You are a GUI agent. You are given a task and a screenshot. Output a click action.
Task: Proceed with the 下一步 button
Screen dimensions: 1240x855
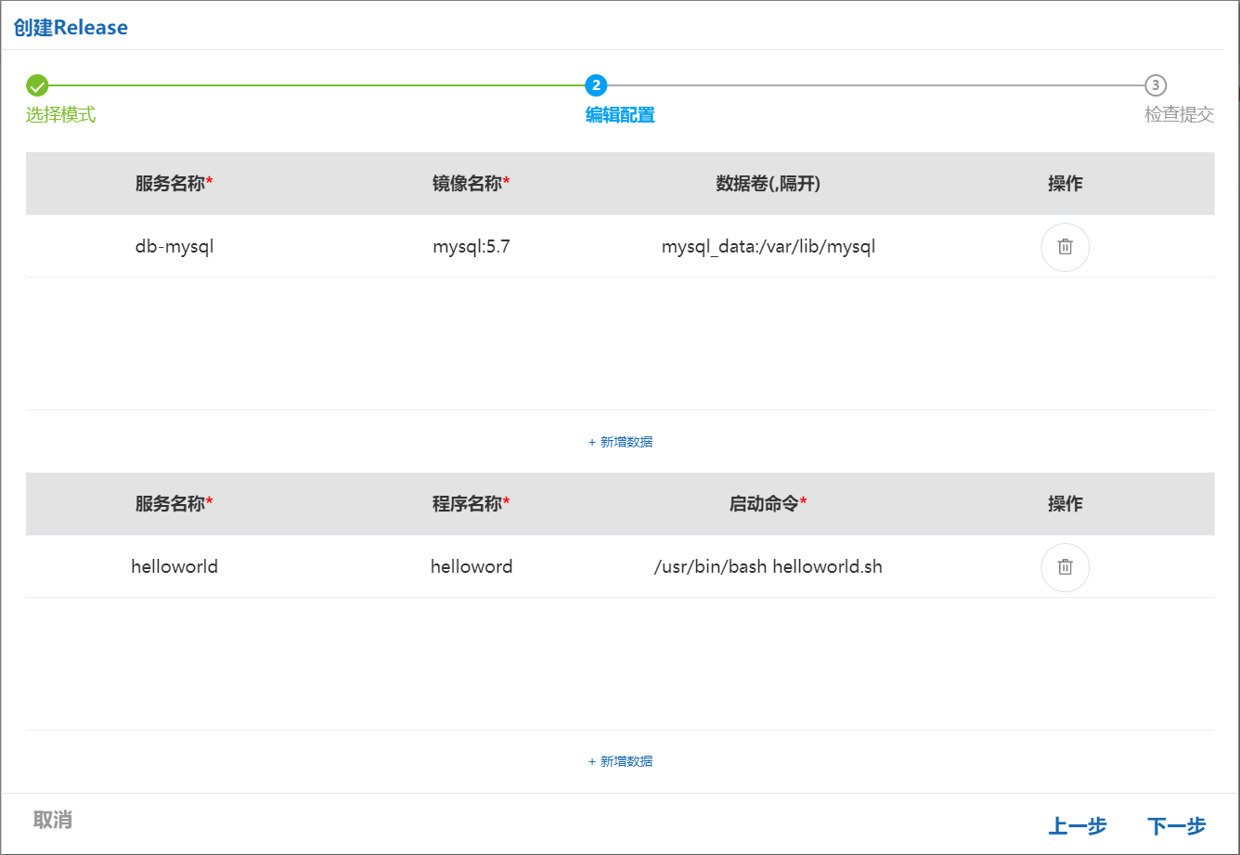pos(1176,826)
